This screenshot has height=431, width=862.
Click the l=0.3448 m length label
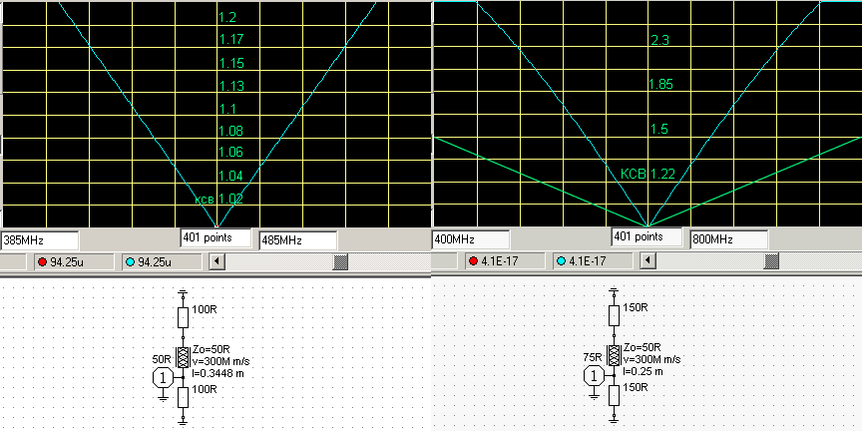tap(218, 373)
